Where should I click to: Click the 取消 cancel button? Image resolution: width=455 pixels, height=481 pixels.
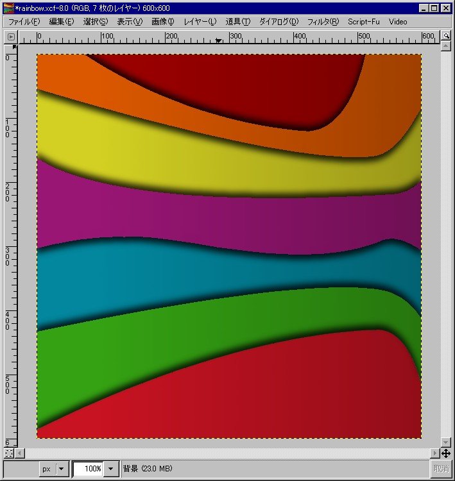(x=441, y=468)
